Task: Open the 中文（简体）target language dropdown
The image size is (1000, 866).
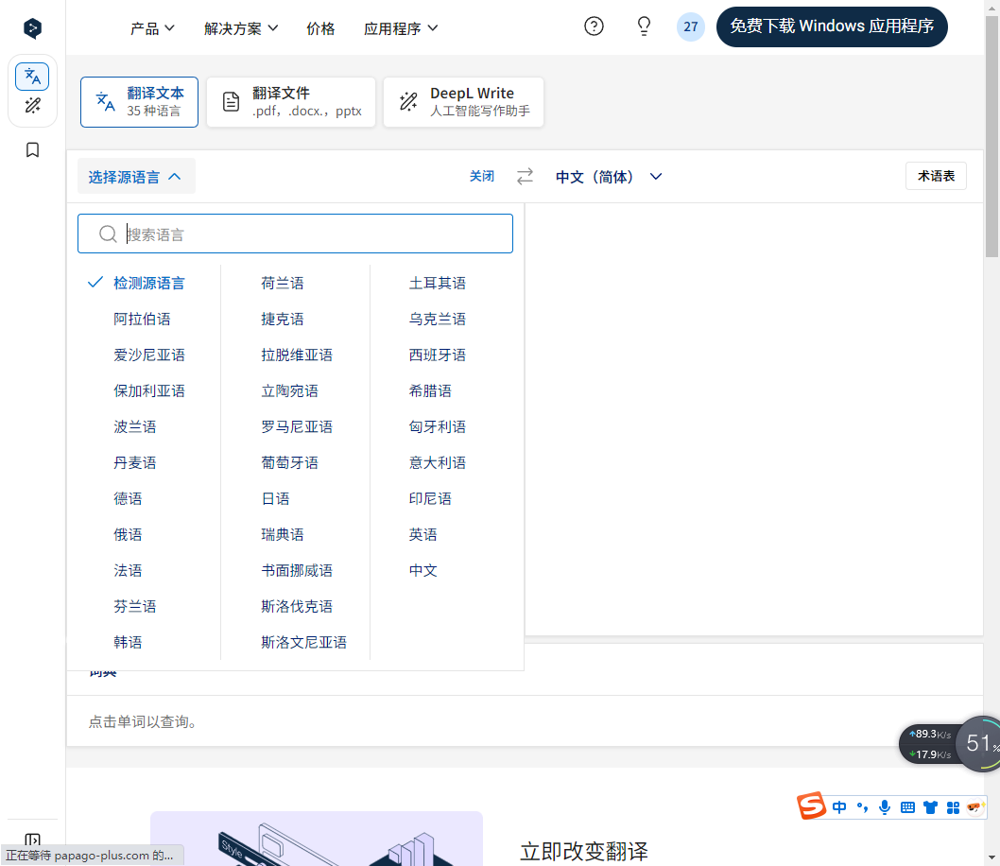Action: [609, 177]
